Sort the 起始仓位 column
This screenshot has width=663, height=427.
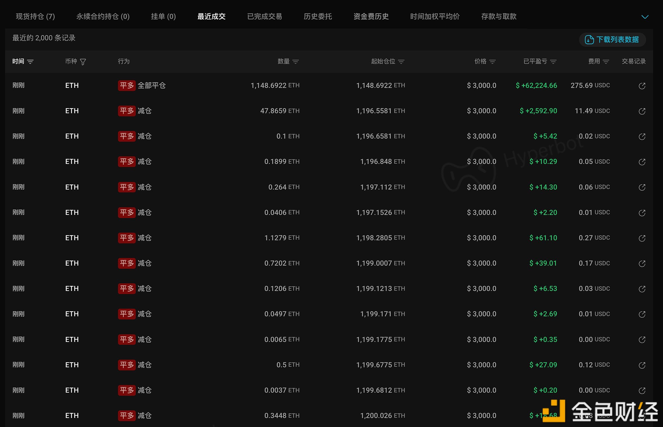tap(402, 62)
